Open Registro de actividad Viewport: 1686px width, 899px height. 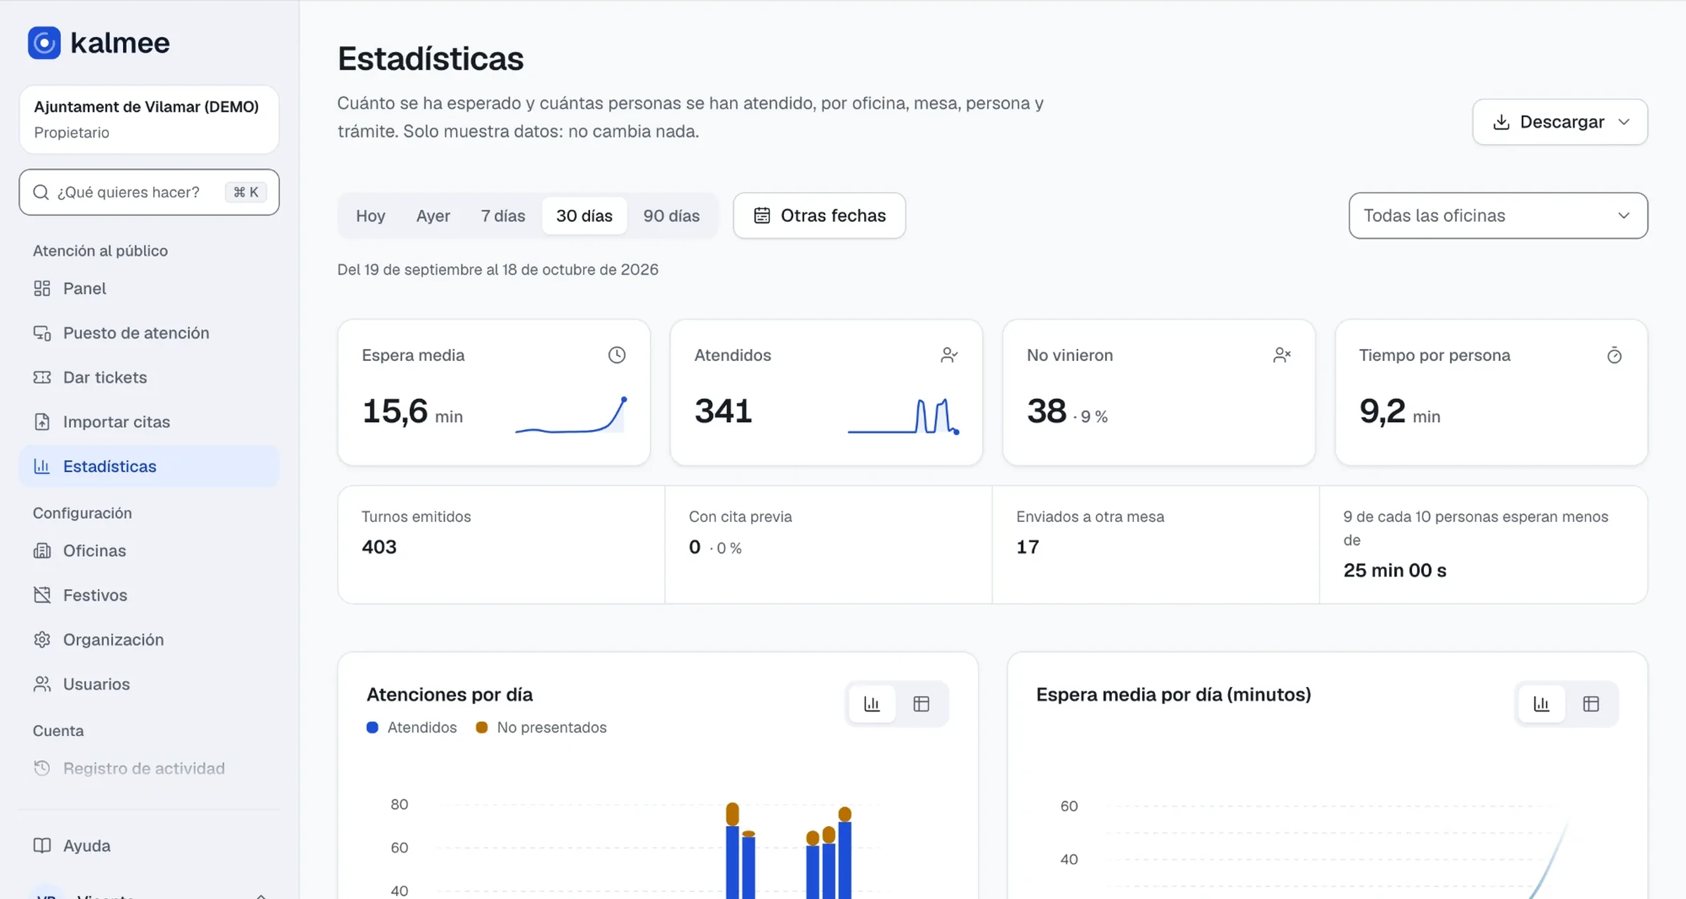[149, 768]
